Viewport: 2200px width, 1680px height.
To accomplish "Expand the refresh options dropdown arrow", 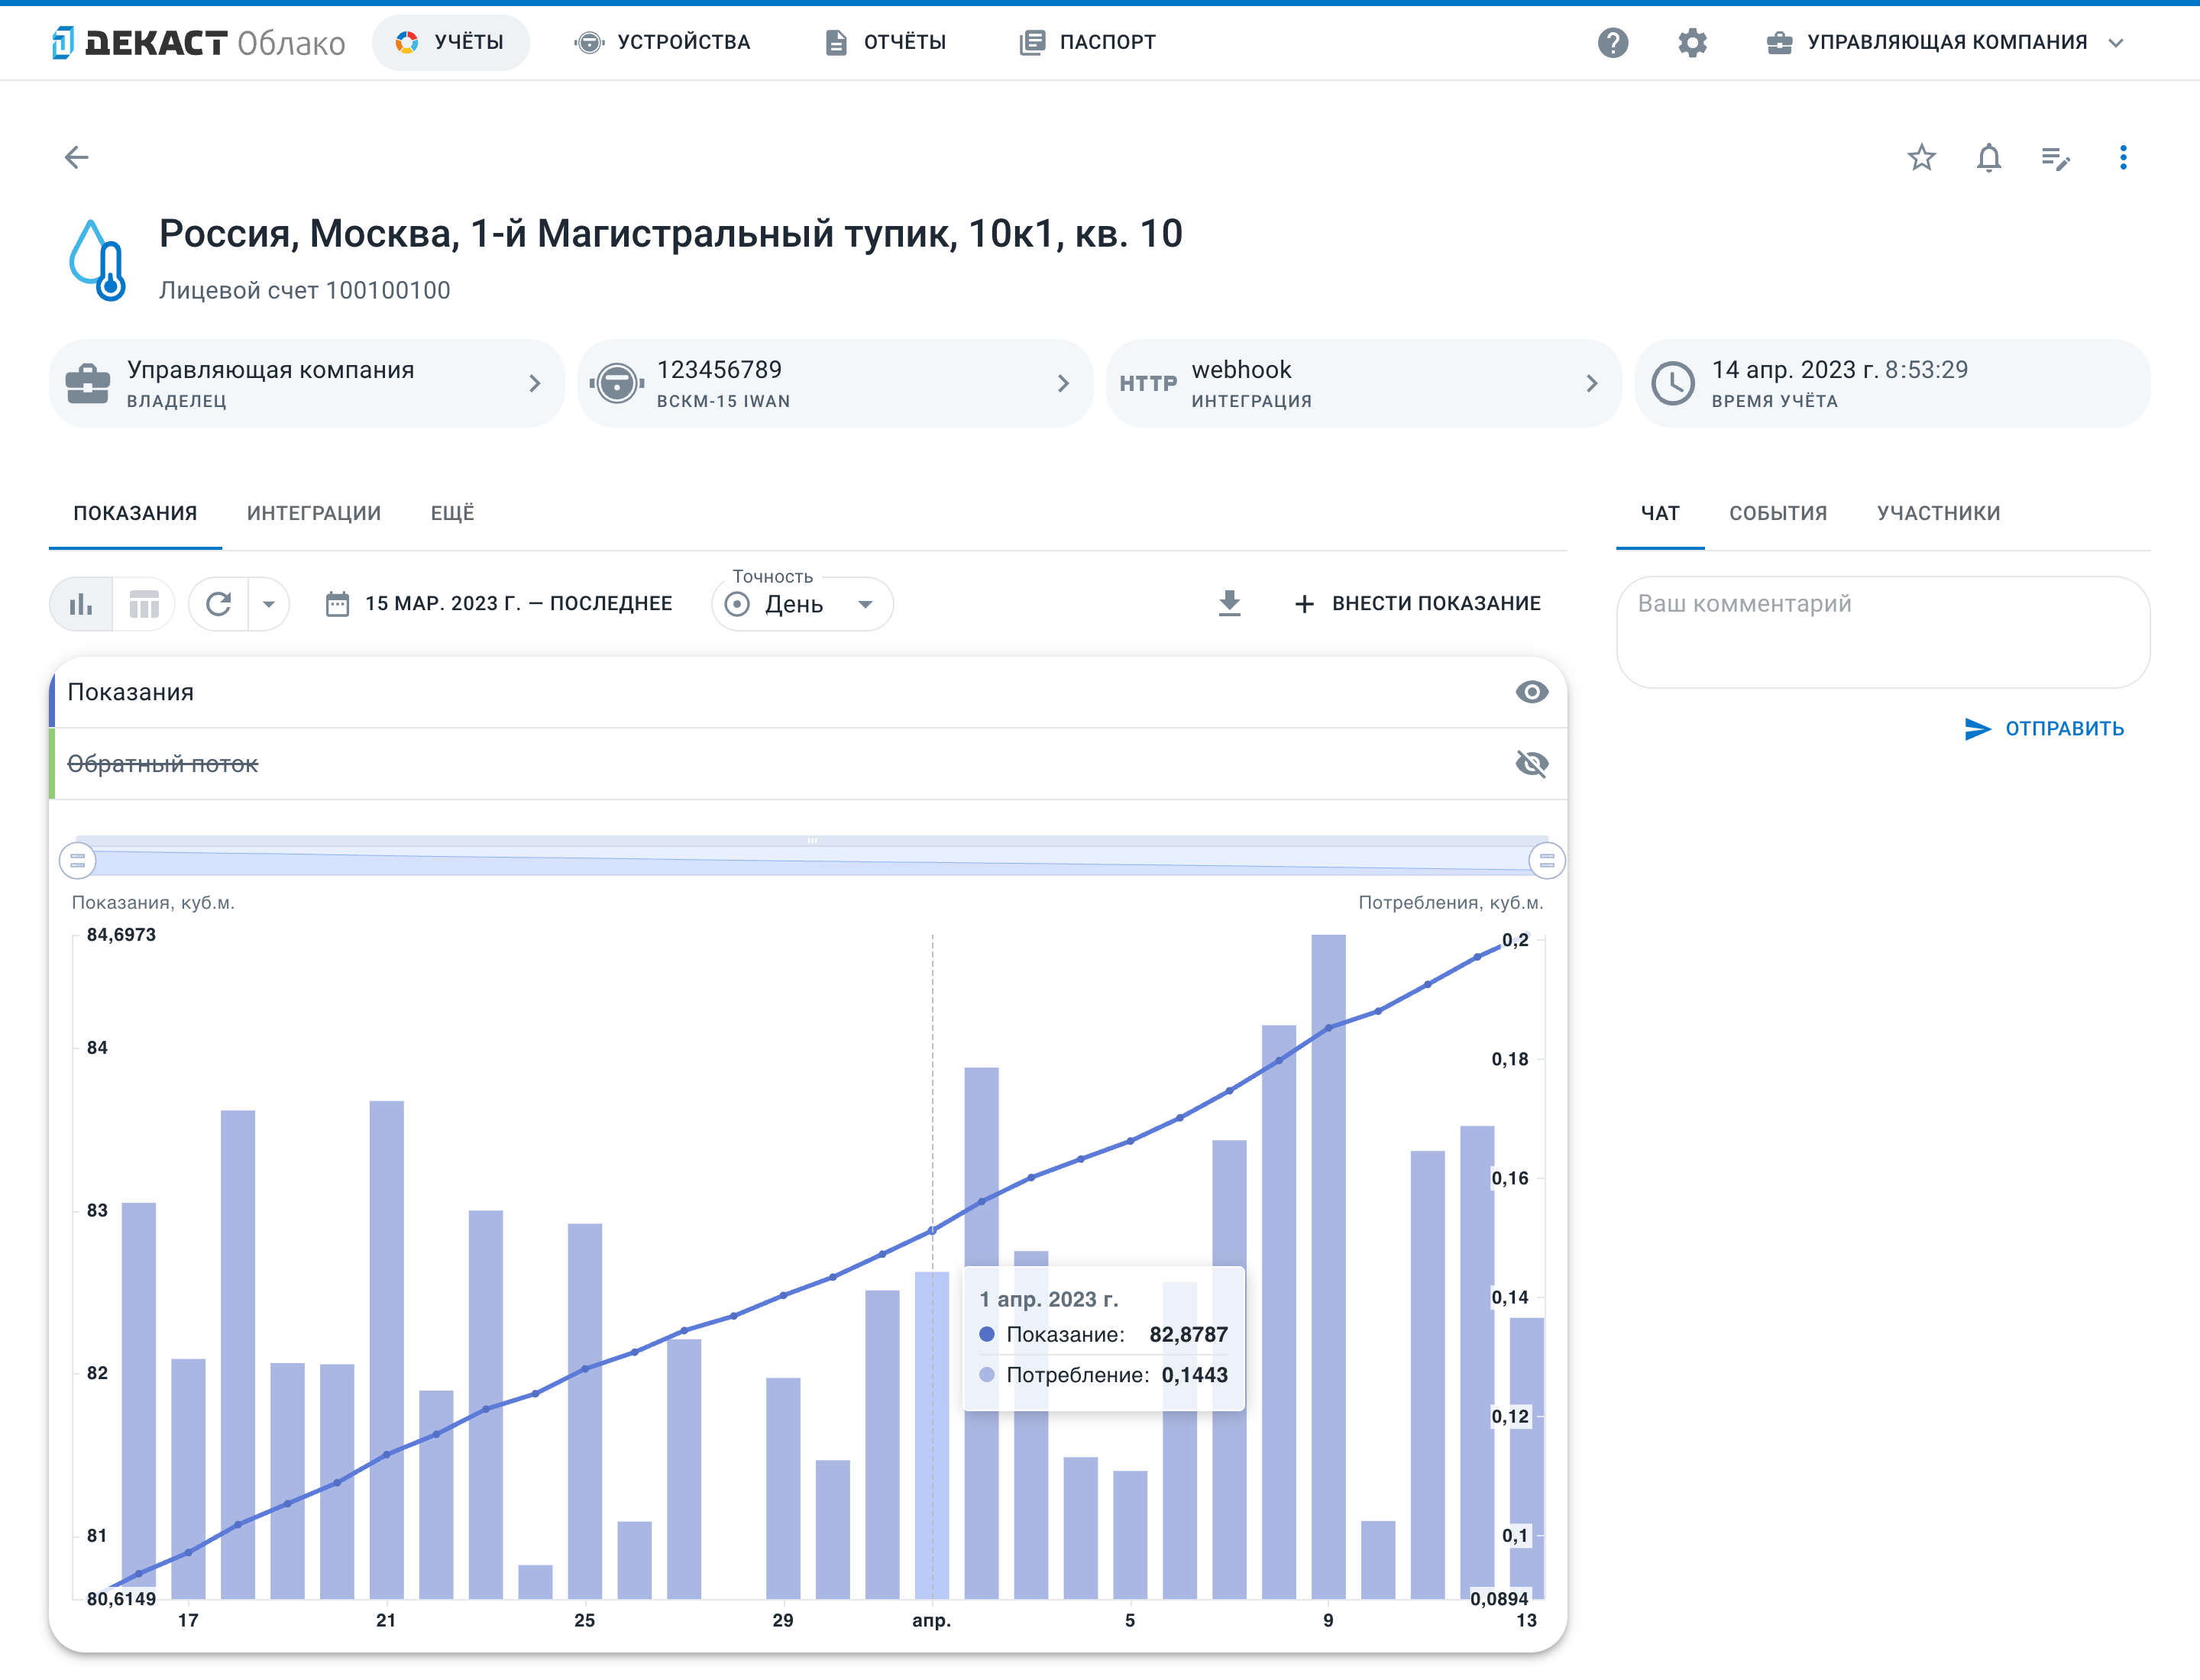I will coord(268,604).
